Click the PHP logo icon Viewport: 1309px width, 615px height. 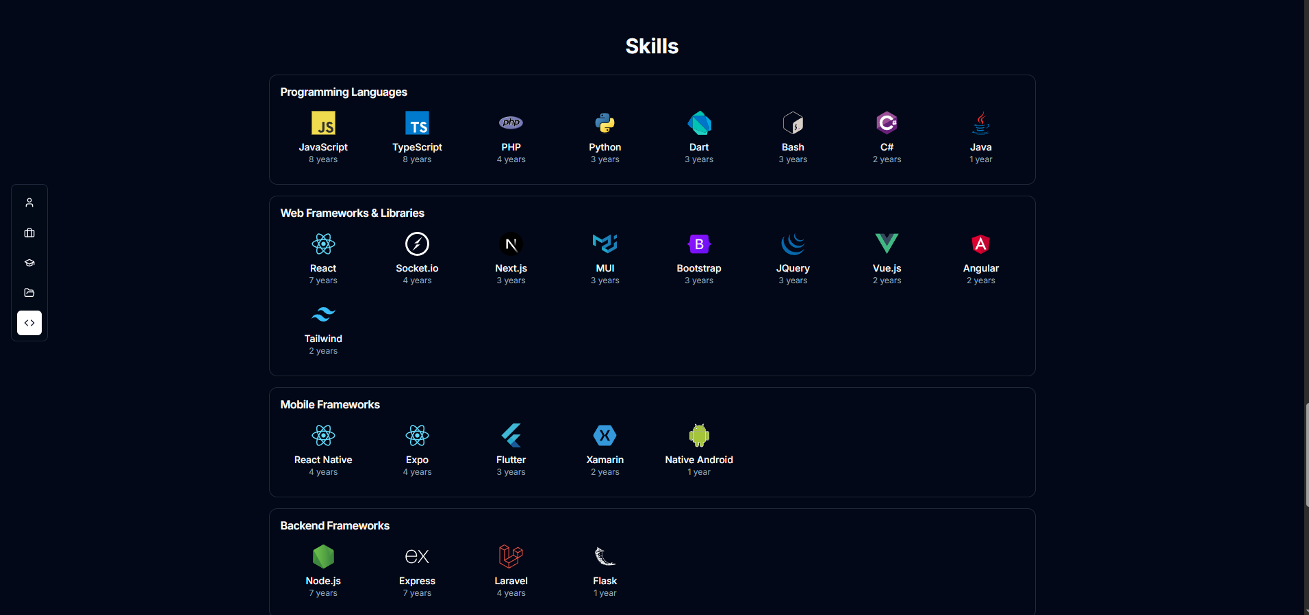pyautogui.click(x=511, y=123)
